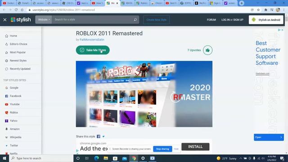288x162 pixels.
Task: Open the Chrome profile avatar
Action: (x=278, y=10)
